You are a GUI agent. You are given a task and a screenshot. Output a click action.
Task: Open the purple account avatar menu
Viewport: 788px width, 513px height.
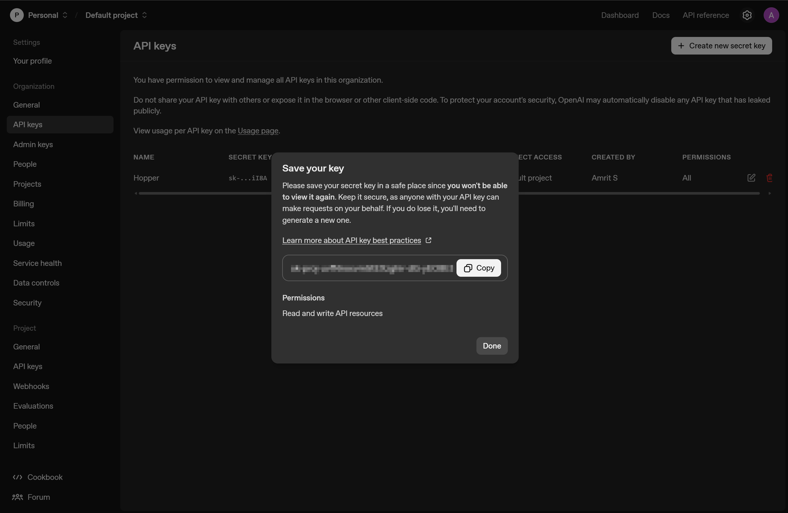pyautogui.click(x=772, y=15)
